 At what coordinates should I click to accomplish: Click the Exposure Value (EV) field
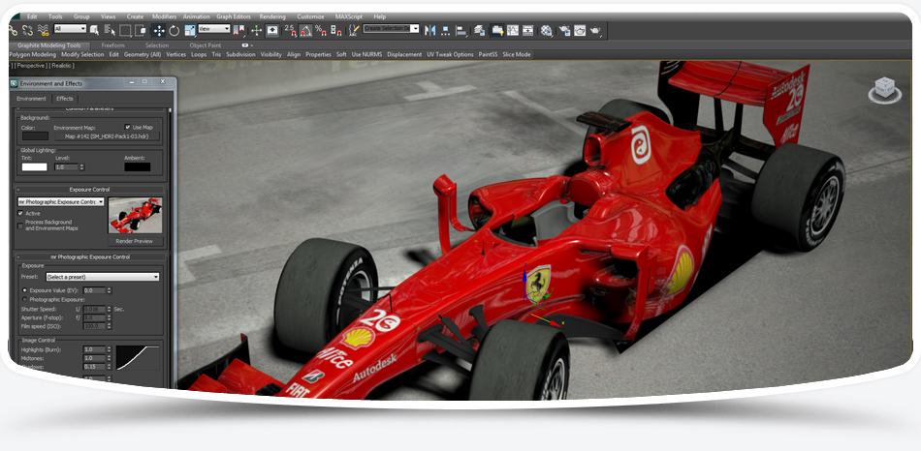pyautogui.click(x=94, y=289)
